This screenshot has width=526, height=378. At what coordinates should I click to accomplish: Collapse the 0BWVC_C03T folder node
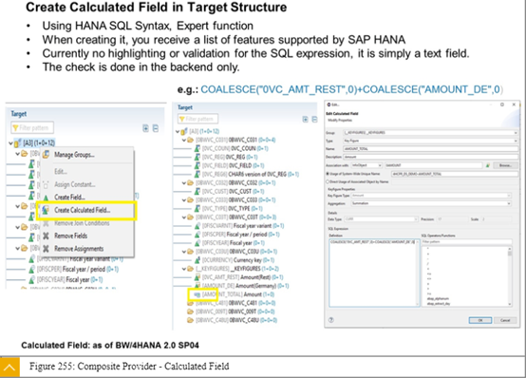(x=184, y=217)
